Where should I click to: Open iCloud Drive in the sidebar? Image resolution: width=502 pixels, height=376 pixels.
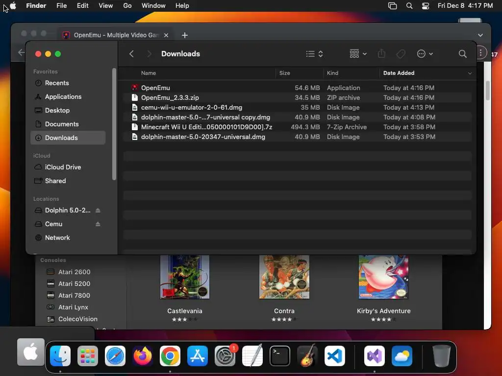click(x=68, y=167)
